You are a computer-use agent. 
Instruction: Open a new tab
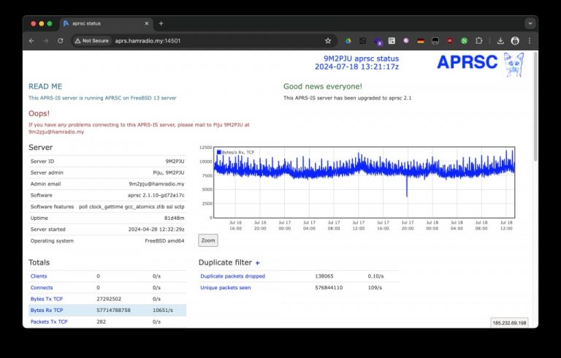pyautogui.click(x=161, y=23)
